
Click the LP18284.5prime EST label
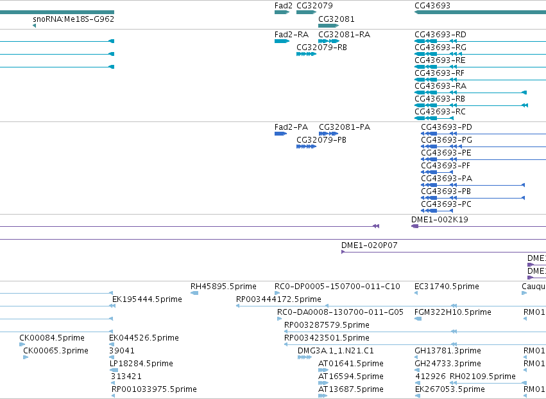pyautogui.click(x=141, y=364)
